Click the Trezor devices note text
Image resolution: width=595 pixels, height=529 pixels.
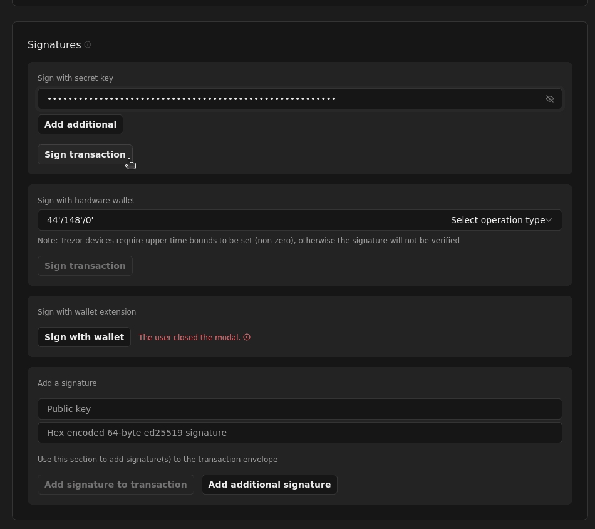tap(248, 241)
